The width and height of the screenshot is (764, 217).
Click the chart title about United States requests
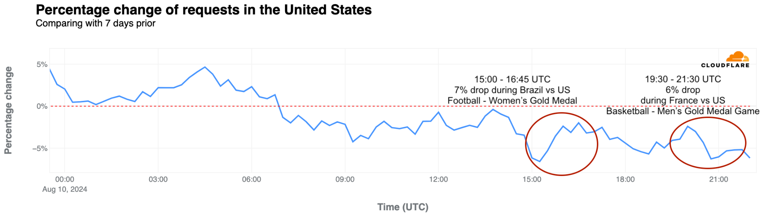[204, 10]
